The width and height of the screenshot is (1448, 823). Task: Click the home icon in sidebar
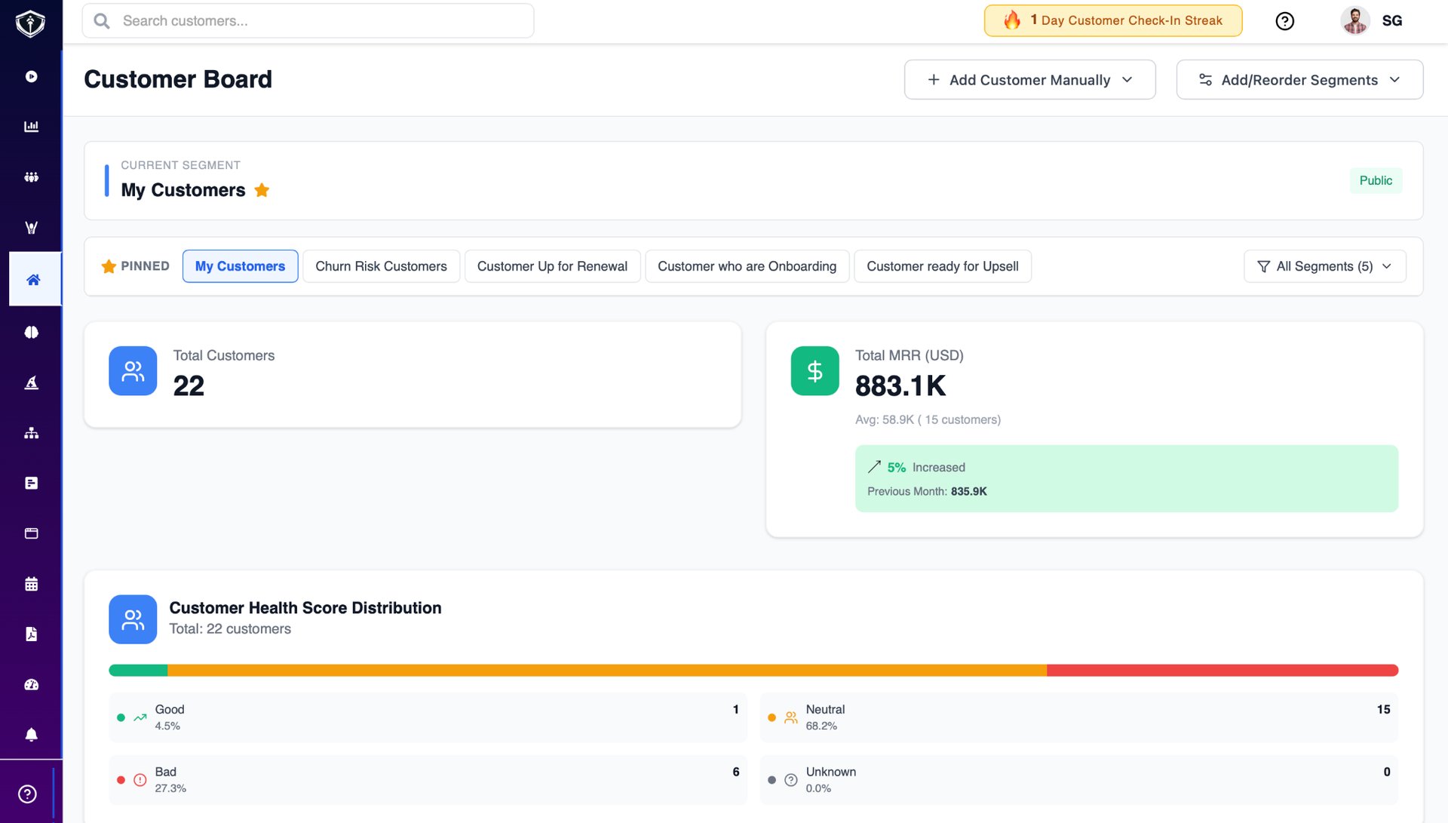(33, 280)
